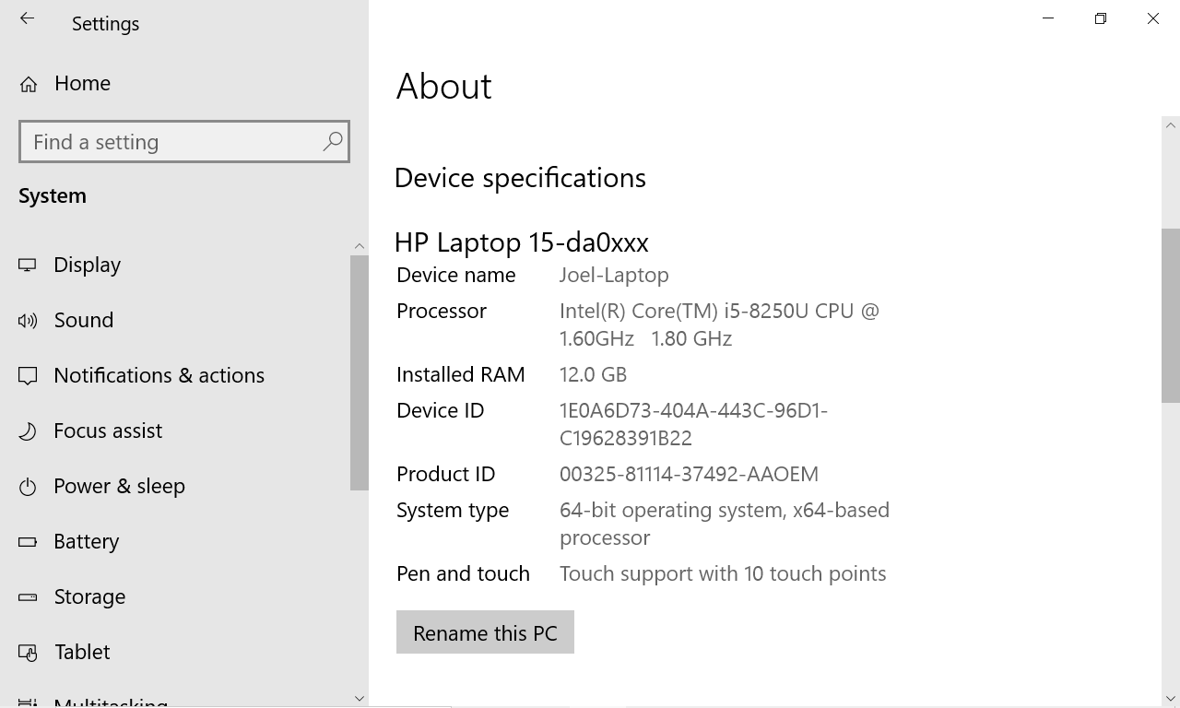
Task: Select the Device ID value 1E0A6D73-404A
Action: tap(693, 424)
